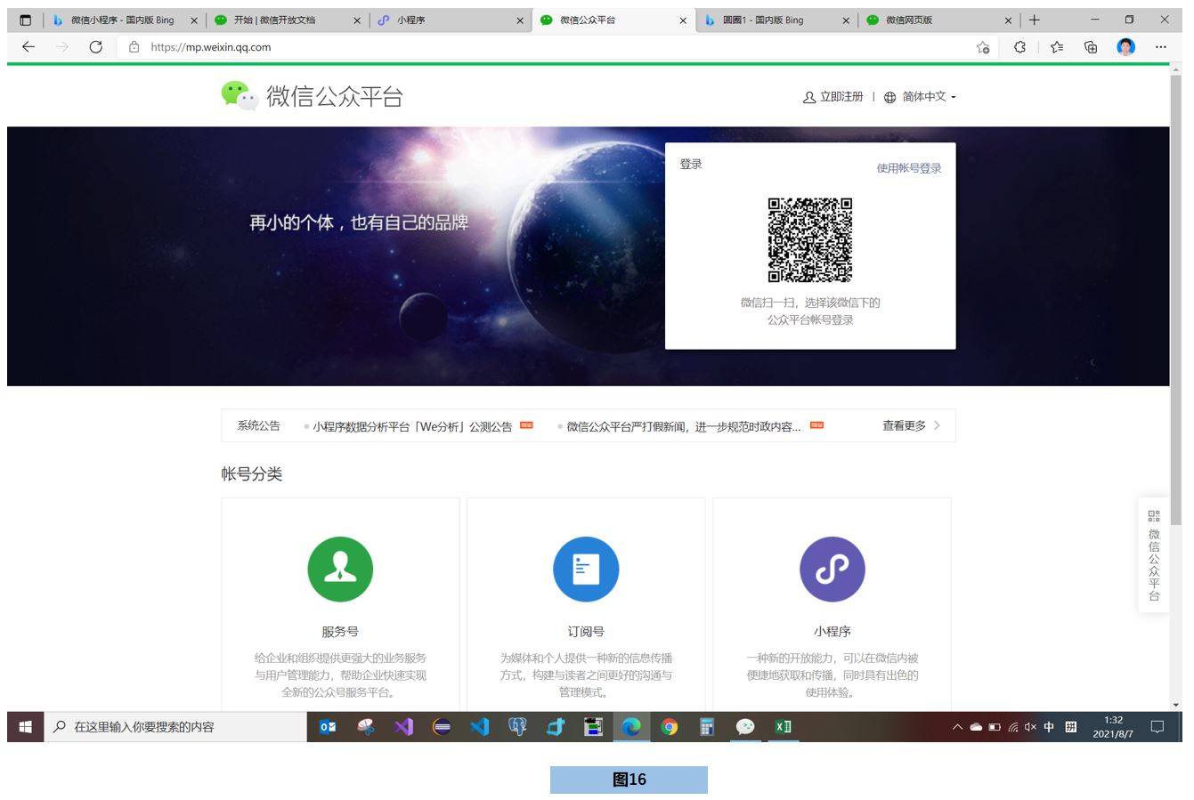Open the browser favorites list icon
Viewport: 1194px width, 800px height.
point(1056,47)
